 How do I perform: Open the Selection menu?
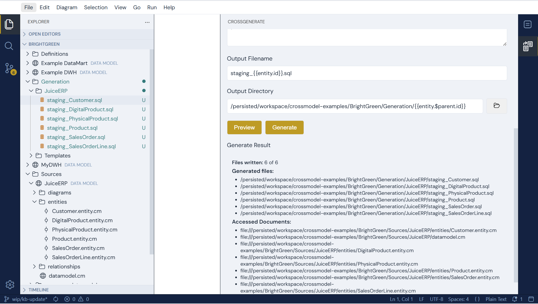96,7
